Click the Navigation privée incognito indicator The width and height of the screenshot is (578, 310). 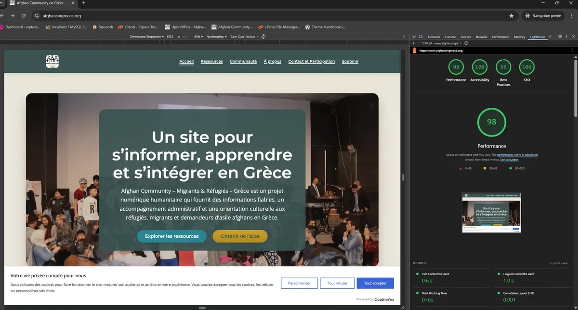point(543,15)
